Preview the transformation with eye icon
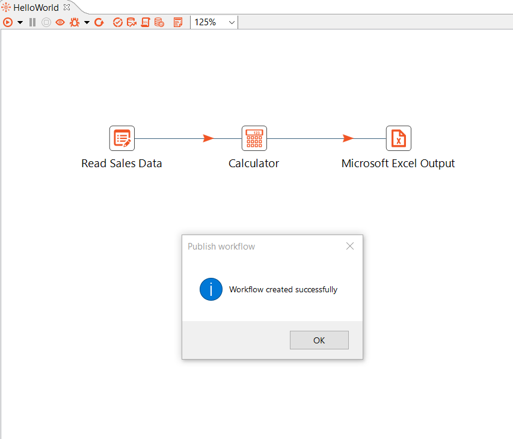 tap(60, 22)
